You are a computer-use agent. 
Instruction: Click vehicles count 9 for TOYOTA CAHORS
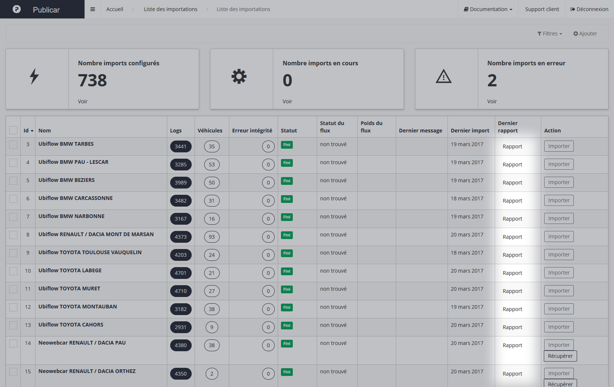point(212,327)
